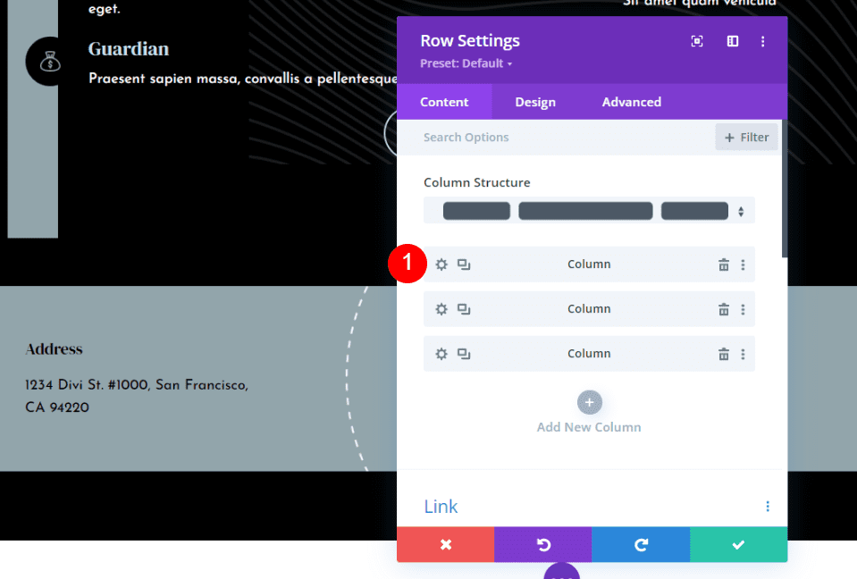Open the Preset: Default dropdown
Screen dimensions: 857x579
pos(466,63)
